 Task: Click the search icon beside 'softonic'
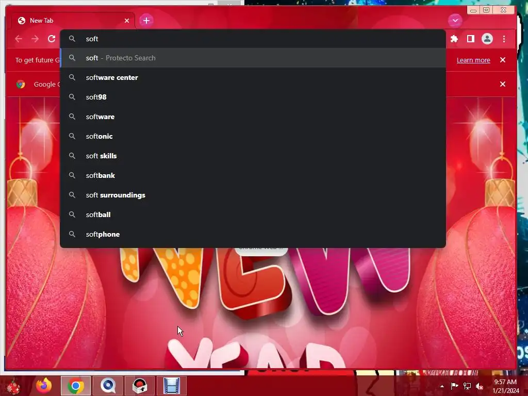click(x=72, y=136)
